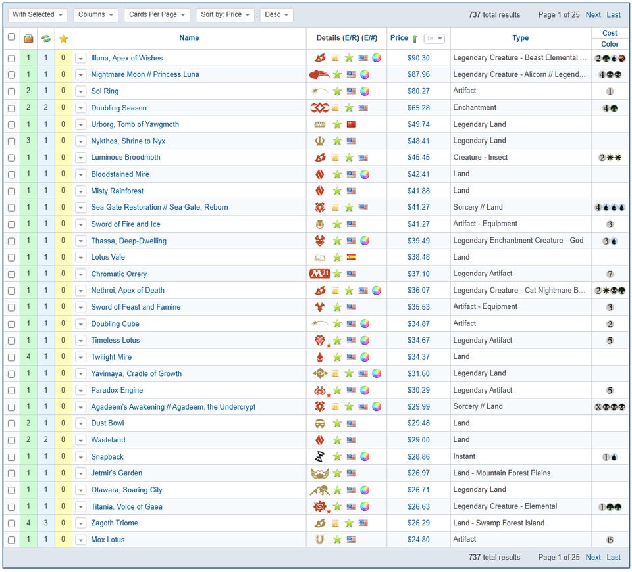The width and height of the screenshot is (632, 572).
Task: Select the Urborg, Tomb of Yawgmoth checkbox
Action: [12, 125]
